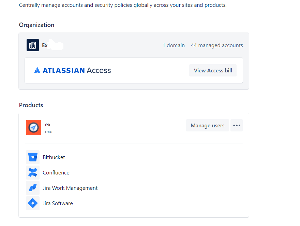The height and width of the screenshot is (226, 300).
Task: Click the Products section heading
Action: pos(31,105)
